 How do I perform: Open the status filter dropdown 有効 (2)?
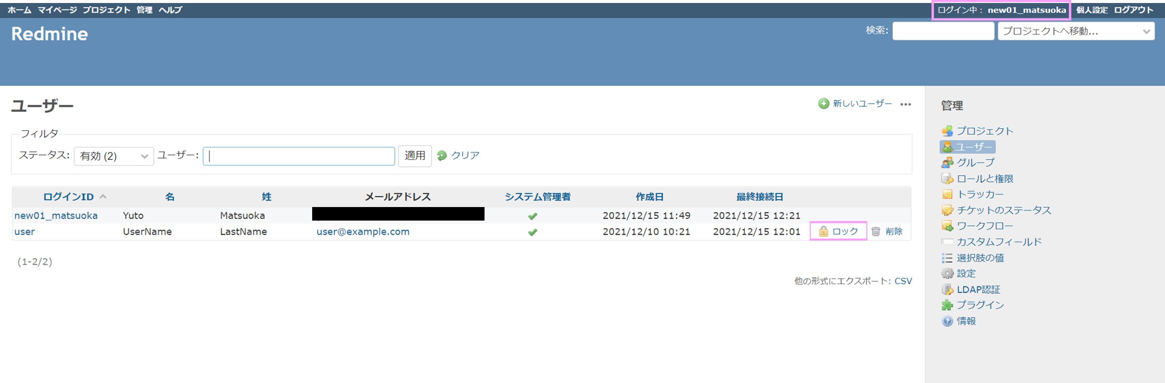[x=114, y=156]
